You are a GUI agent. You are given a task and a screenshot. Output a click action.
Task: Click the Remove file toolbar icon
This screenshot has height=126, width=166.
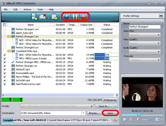[x=43, y=17]
